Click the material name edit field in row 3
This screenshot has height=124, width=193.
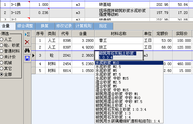pyautogui.click(x=119, y=55)
